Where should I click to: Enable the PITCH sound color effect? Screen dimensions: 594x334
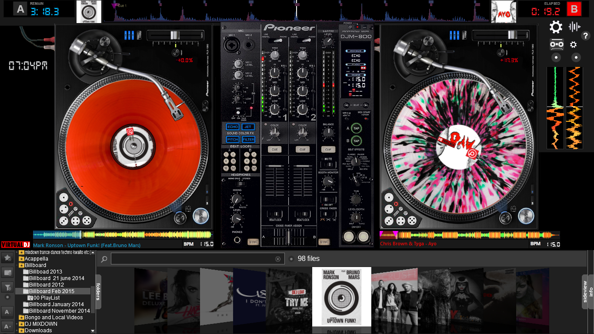coord(233,139)
